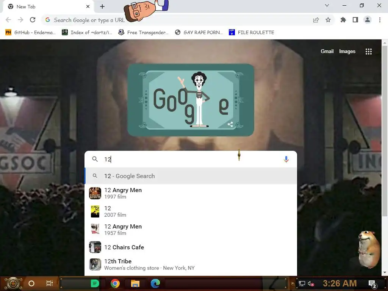
Task: Click the Gmail link
Action: tap(327, 51)
